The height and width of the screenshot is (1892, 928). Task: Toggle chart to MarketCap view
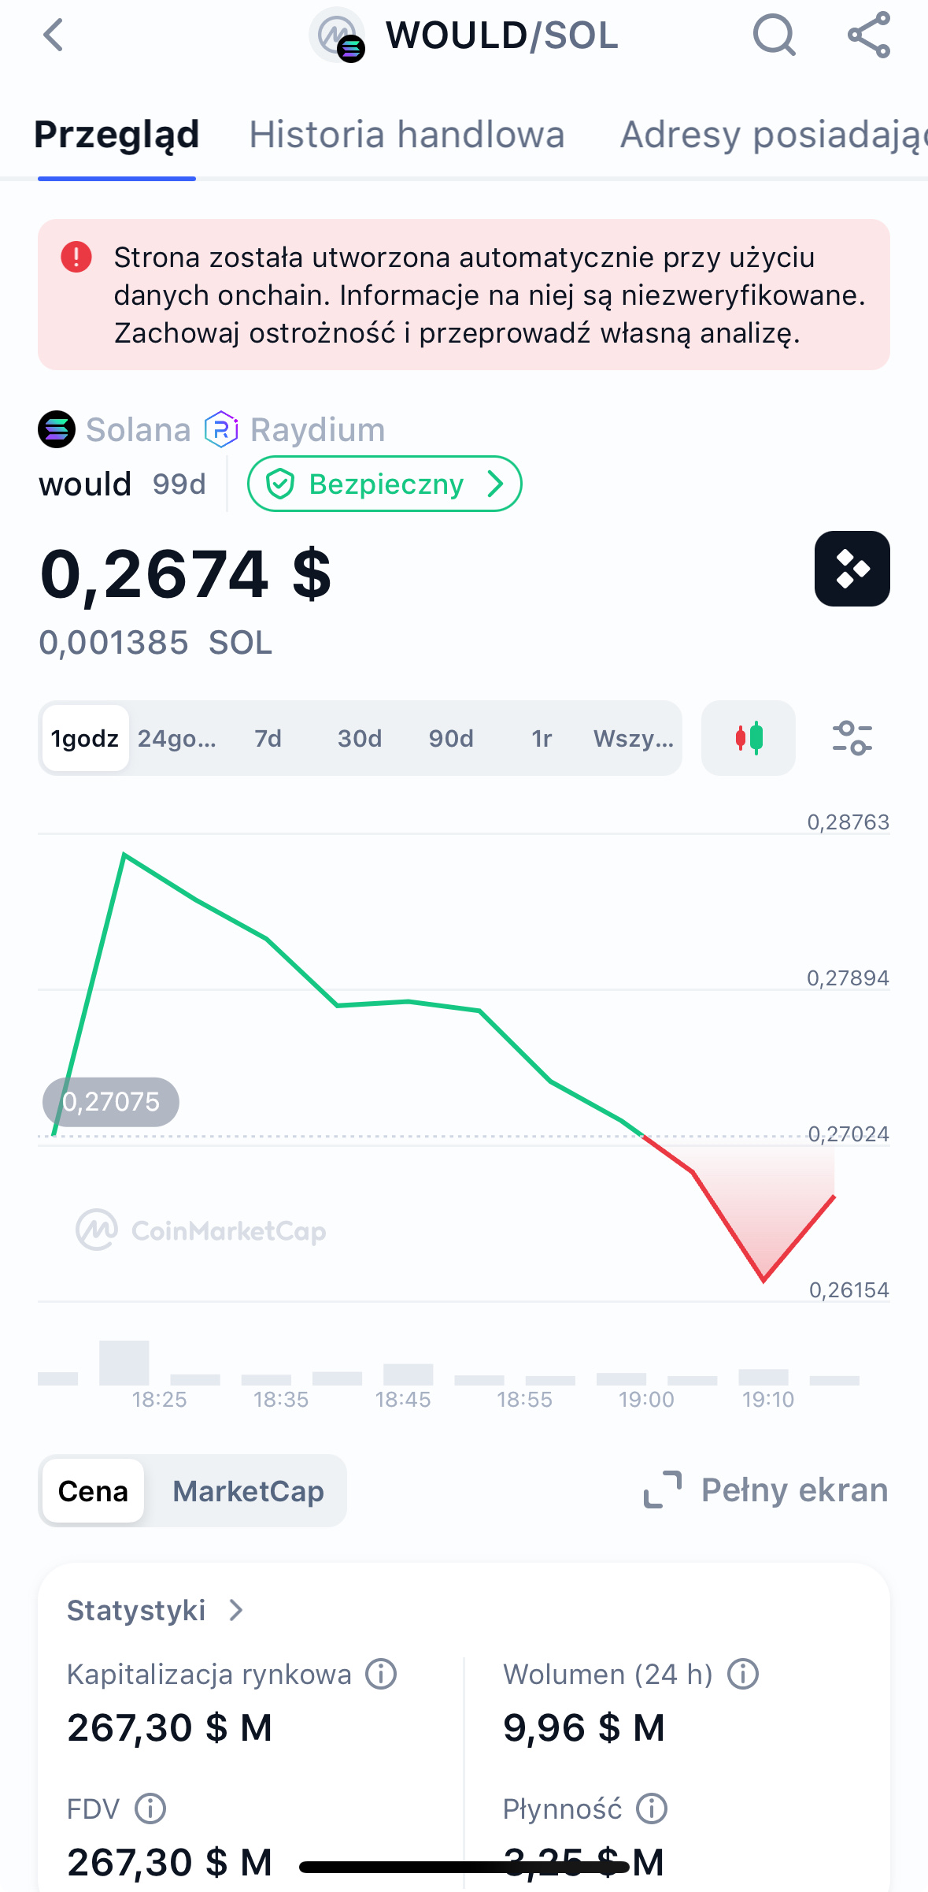248,1491
